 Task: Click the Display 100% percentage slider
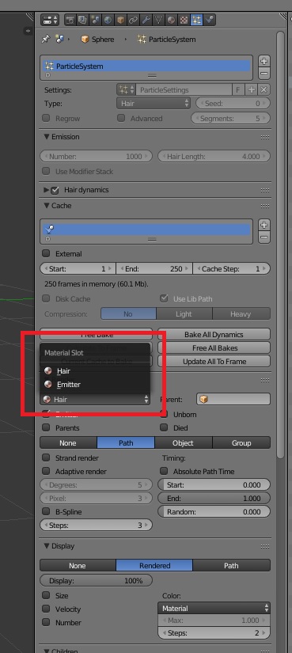tap(97, 580)
